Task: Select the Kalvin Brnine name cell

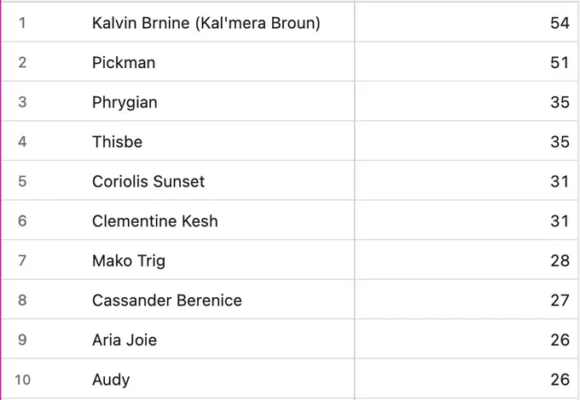Action: [x=206, y=23]
